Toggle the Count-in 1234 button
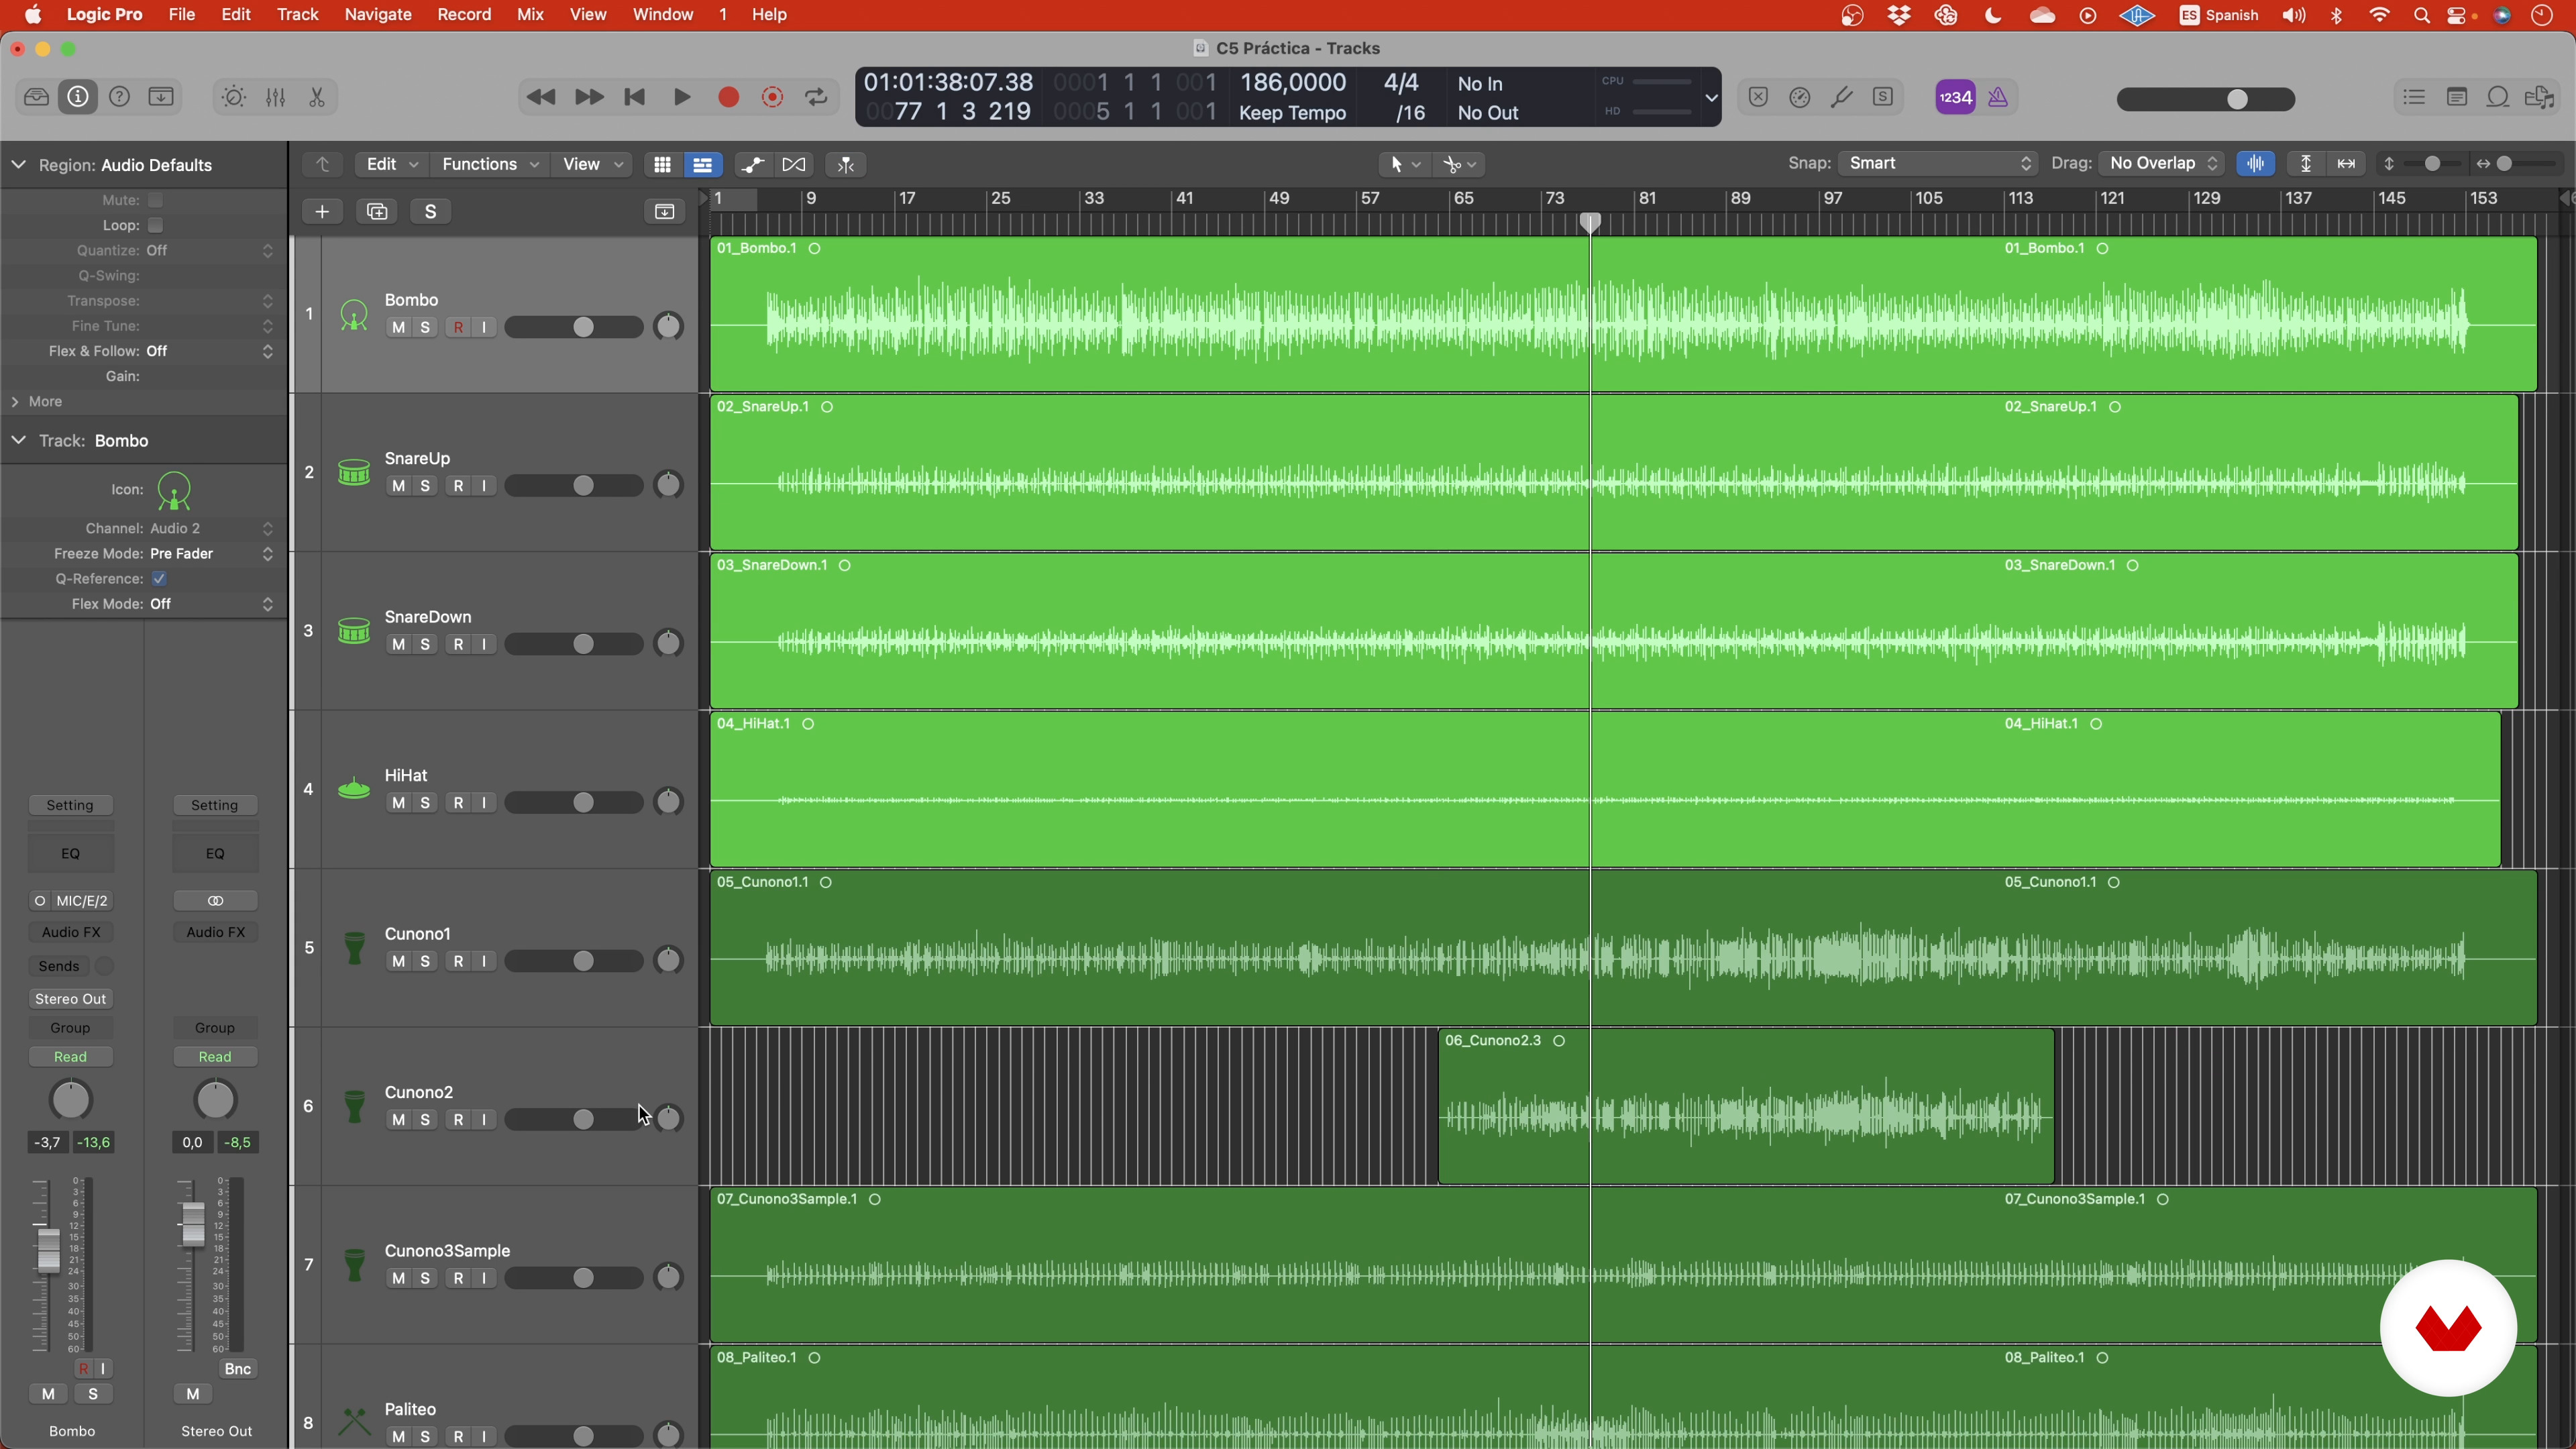2576x1449 pixels. (x=1955, y=98)
